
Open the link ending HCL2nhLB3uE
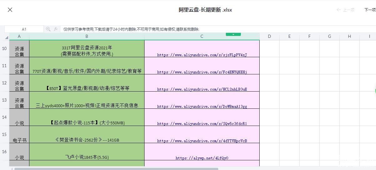pos(202,89)
